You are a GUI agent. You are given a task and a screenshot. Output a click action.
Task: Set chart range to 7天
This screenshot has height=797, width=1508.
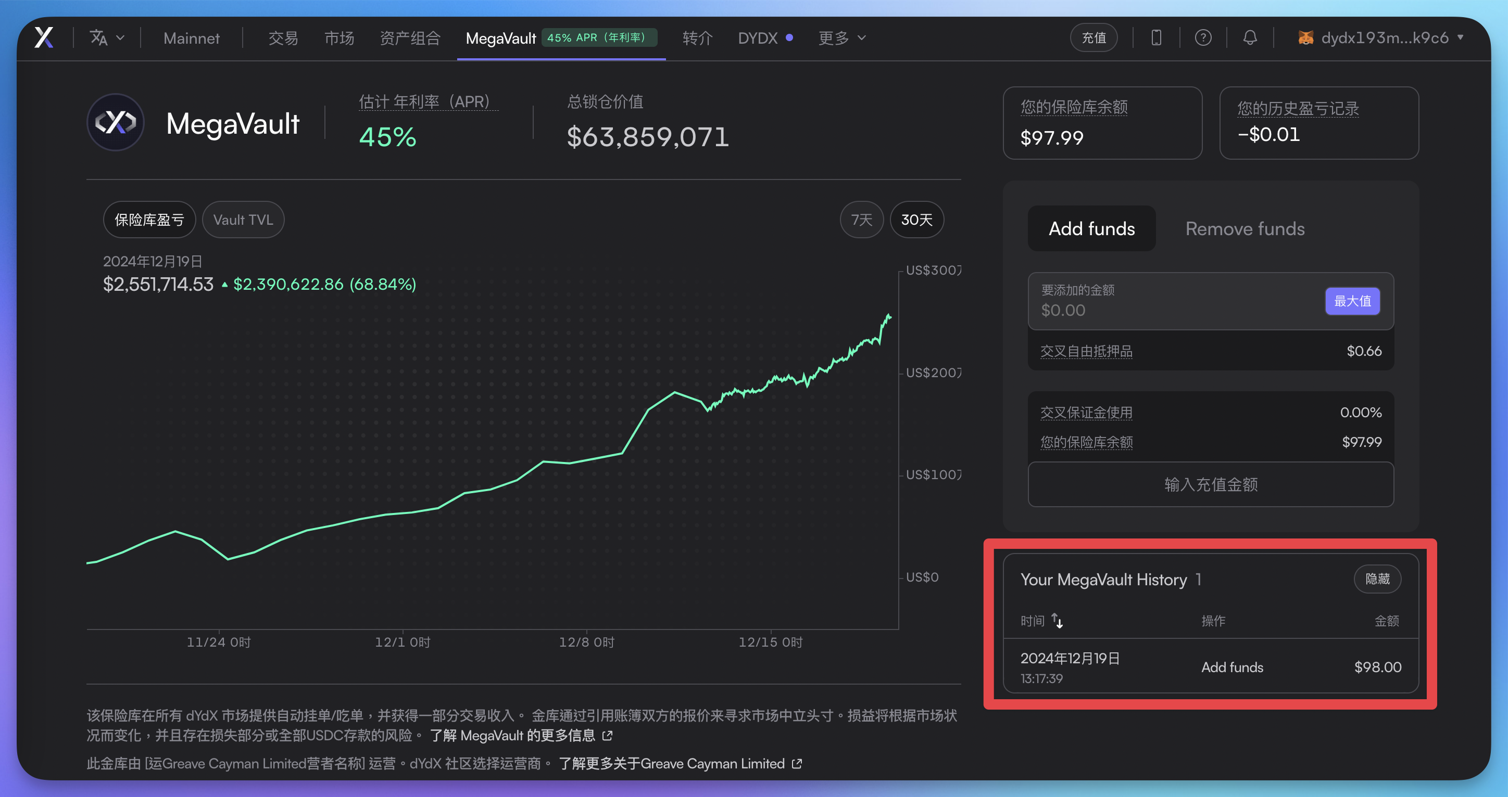(x=862, y=220)
